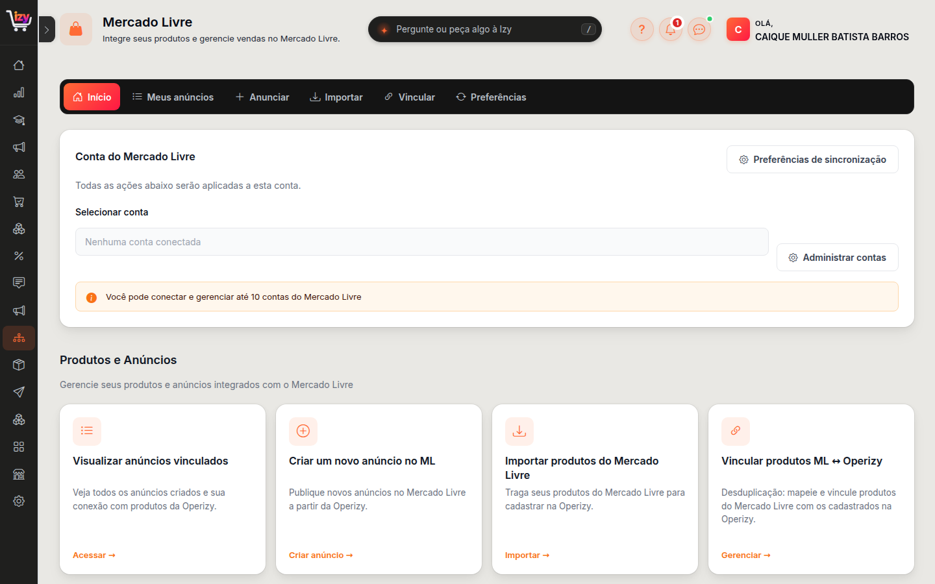Viewport: 935px width, 584px height.
Task: Open the bar chart icon in sidebar
Action: (19, 92)
